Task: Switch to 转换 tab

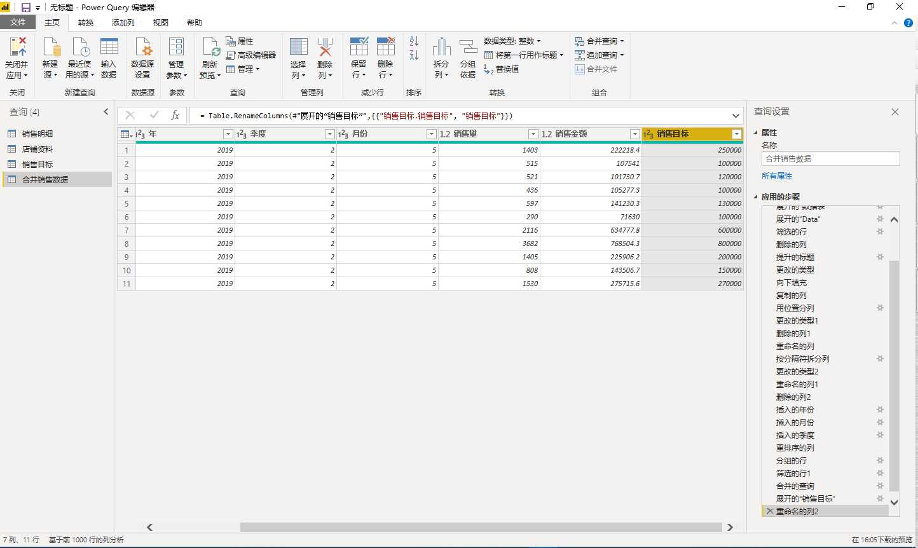Action: 86,23
